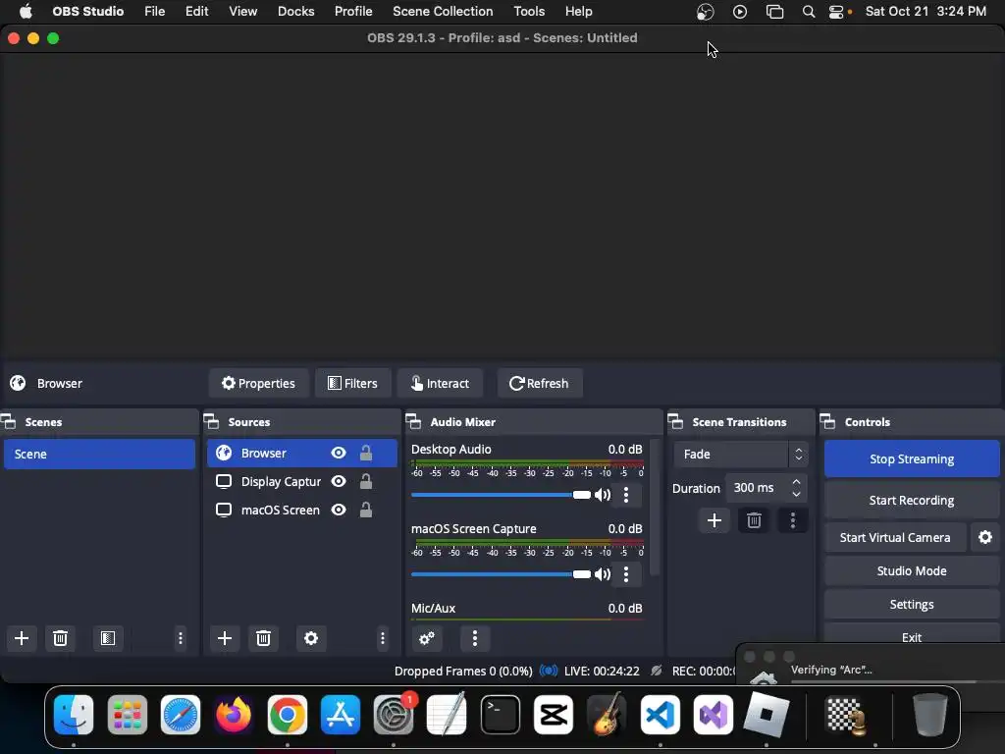This screenshot has height=754, width=1005.
Task: Open the Scenes dock three-dot menu
Action: point(181,638)
